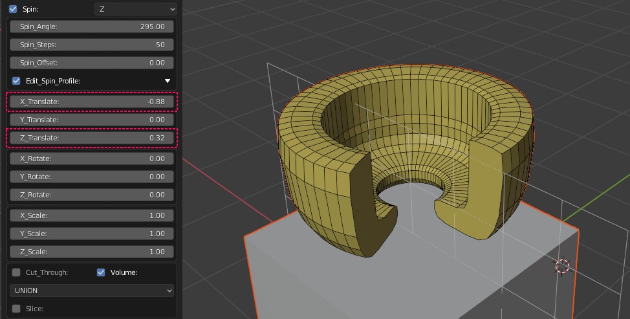The height and width of the screenshot is (319, 630).
Task: Collapse the Edit_Spin_Profile section arrow
Action: [168, 81]
